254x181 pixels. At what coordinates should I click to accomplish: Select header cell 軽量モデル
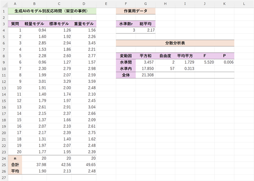pos(34,24)
